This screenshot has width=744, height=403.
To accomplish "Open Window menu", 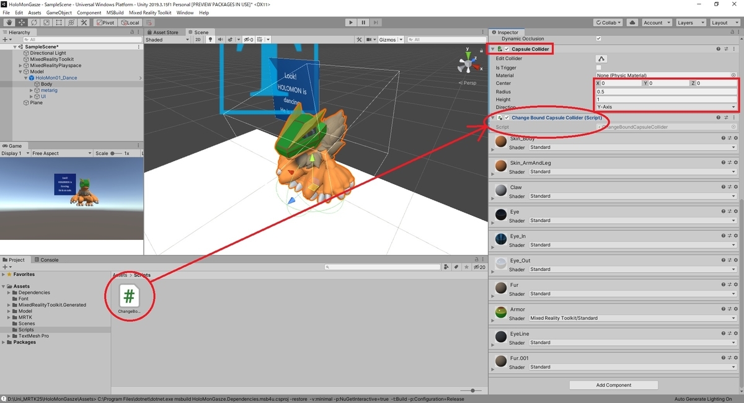I will (x=185, y=12).
